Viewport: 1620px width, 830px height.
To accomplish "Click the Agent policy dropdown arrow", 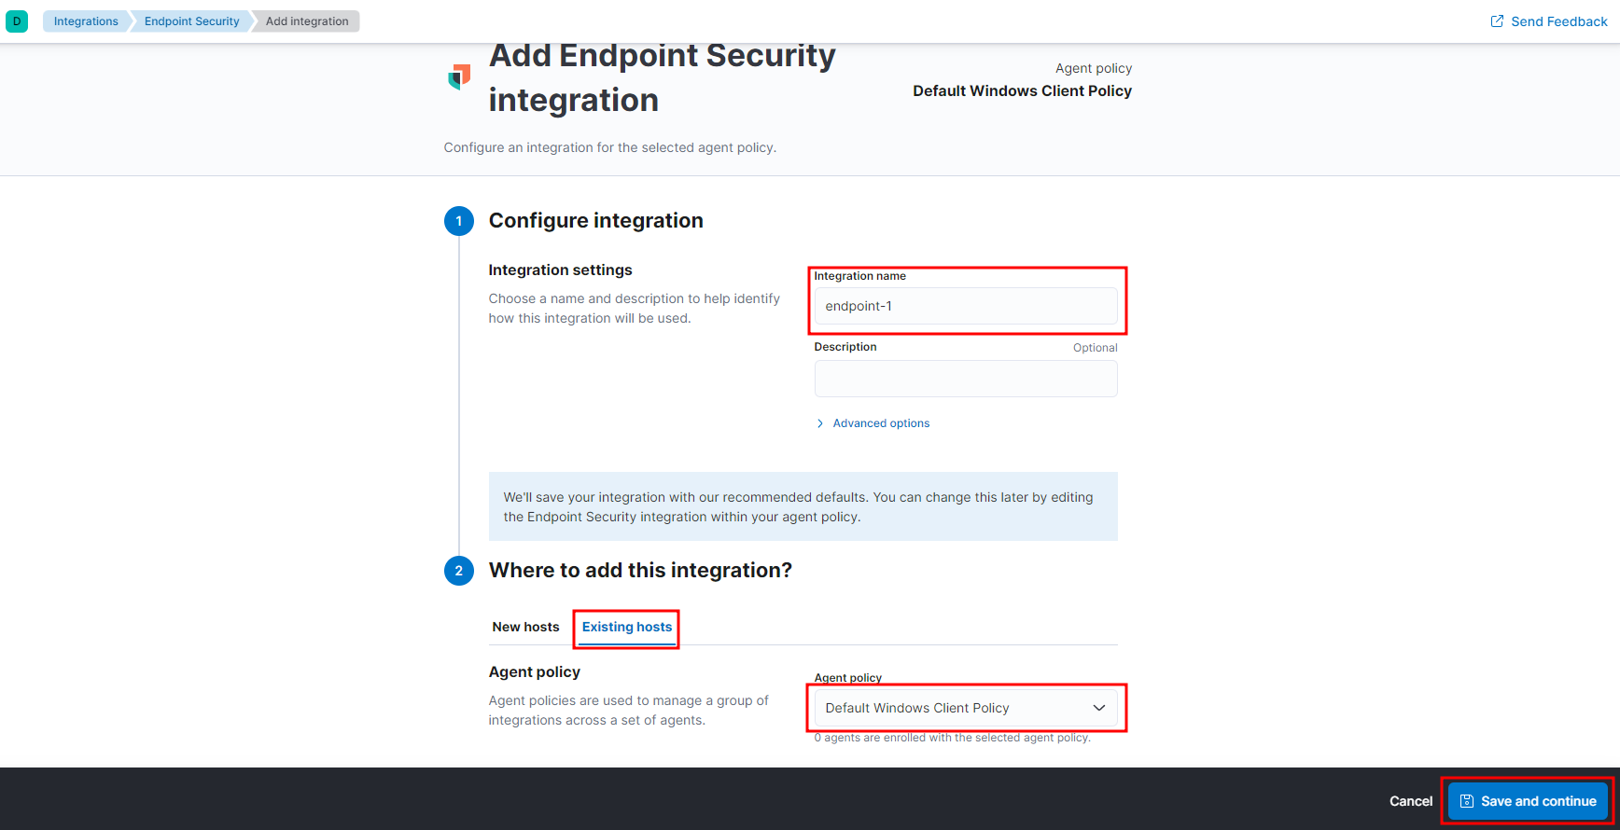I will (x=1098, y=708).
